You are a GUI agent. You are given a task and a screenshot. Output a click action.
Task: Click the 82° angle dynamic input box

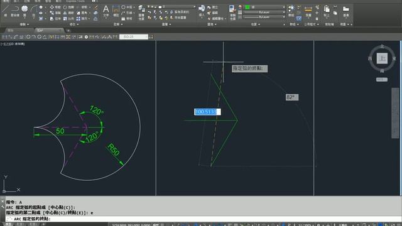(x=292, y=97)
